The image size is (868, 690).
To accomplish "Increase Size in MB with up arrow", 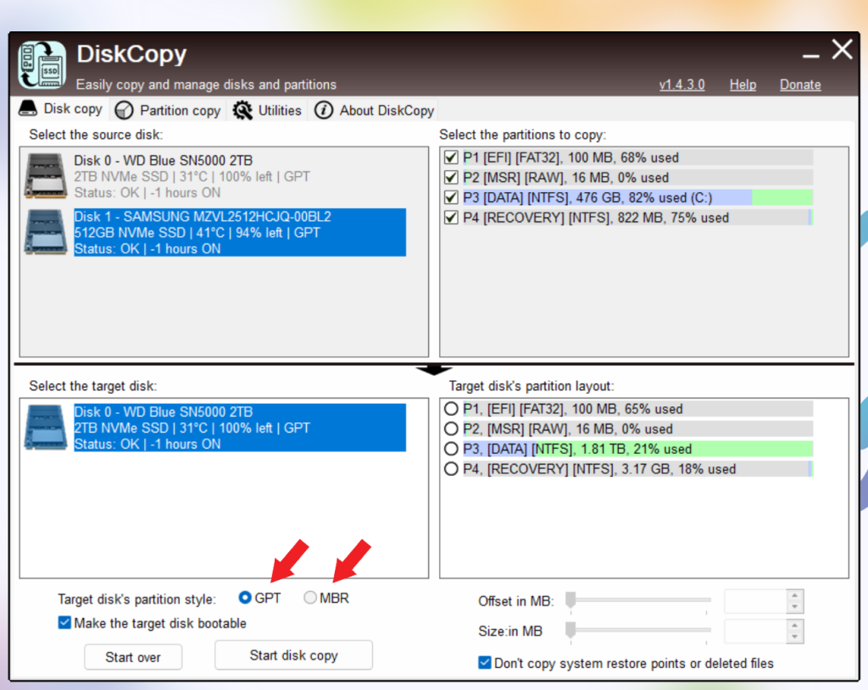I will pos(794,626).
